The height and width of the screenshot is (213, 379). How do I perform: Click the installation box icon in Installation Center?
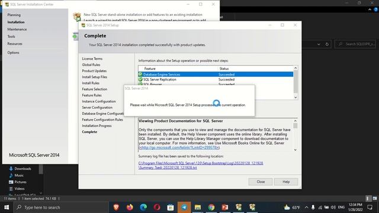click(77, 17)
